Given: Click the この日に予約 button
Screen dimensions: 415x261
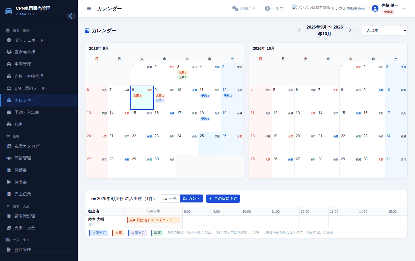Looking at the screenshot, I should click(x=223, y=198).
